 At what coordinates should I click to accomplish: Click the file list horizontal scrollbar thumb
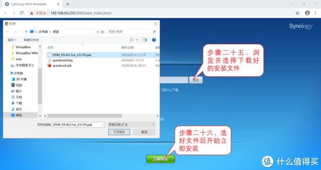coord(84,116)
